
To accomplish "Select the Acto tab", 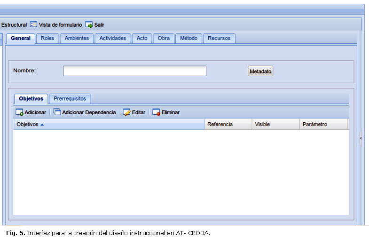I will 142,39.
